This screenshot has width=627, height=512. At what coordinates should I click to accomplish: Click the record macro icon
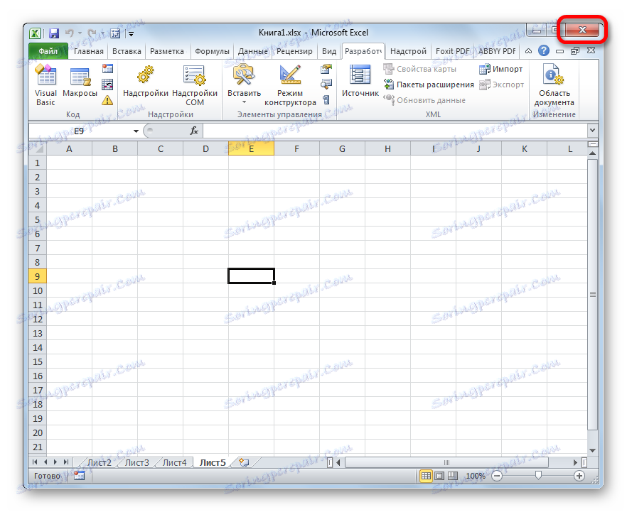[107, 69]
